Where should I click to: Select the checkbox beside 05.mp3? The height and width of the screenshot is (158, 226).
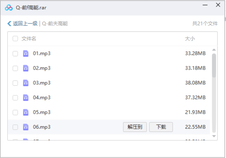[x=15, y=113]
